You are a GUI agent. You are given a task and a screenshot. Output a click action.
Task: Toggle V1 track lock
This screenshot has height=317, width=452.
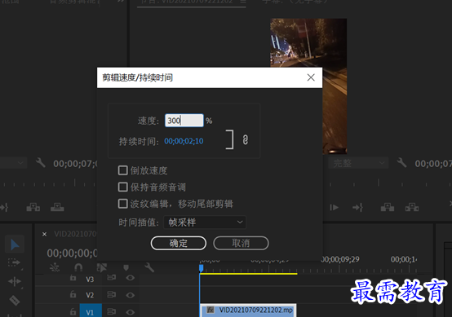tap(73, 311)
